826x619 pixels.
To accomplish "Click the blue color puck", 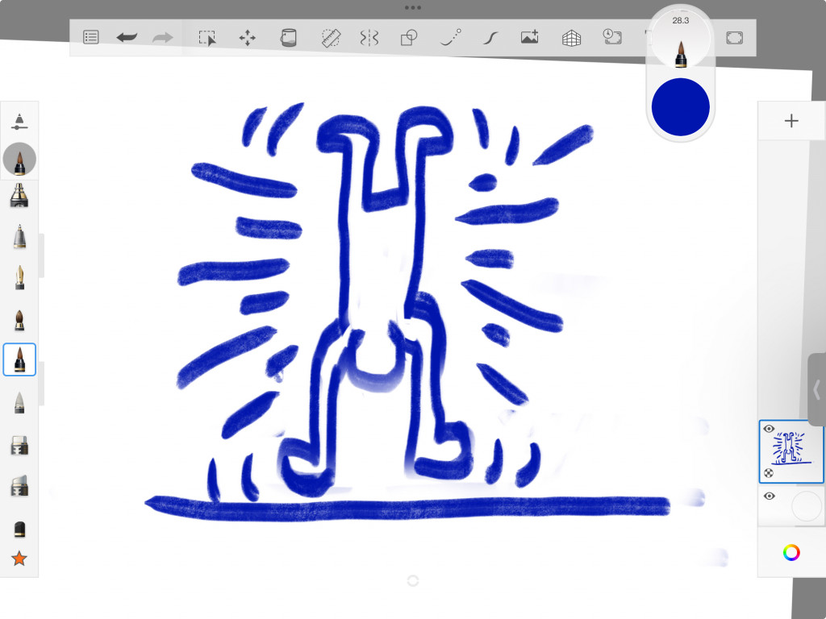I will point(680,107).
